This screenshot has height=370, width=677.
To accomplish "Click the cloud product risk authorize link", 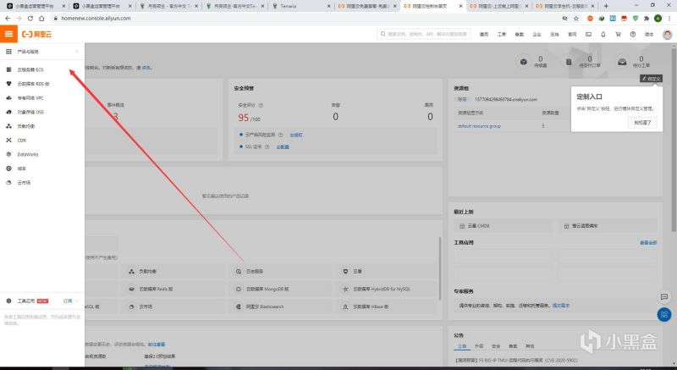I will tap(295, 135).
